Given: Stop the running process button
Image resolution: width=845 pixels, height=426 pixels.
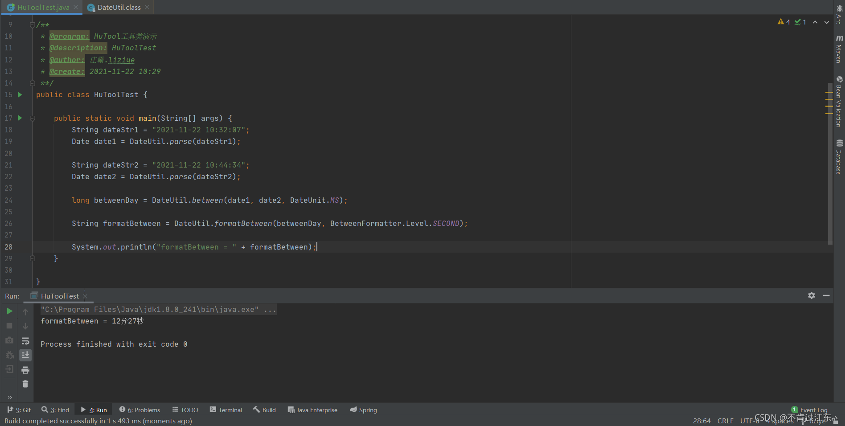Looking at the screenshot, I should (x=9, y=326).
